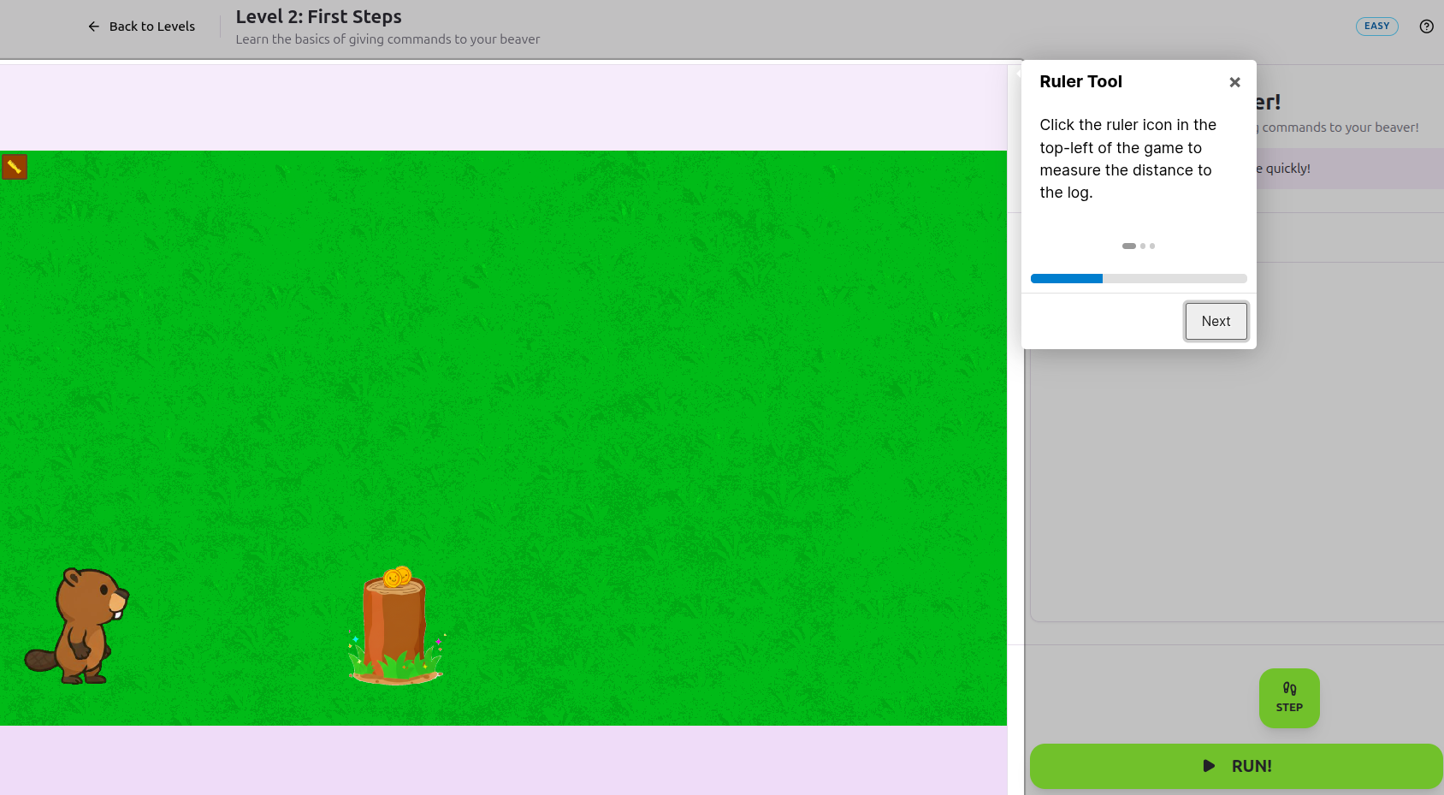The height and width of the screenshot is (795, 1444).
Task: Go back to levels via the arrow link
Action: (141, 27)
